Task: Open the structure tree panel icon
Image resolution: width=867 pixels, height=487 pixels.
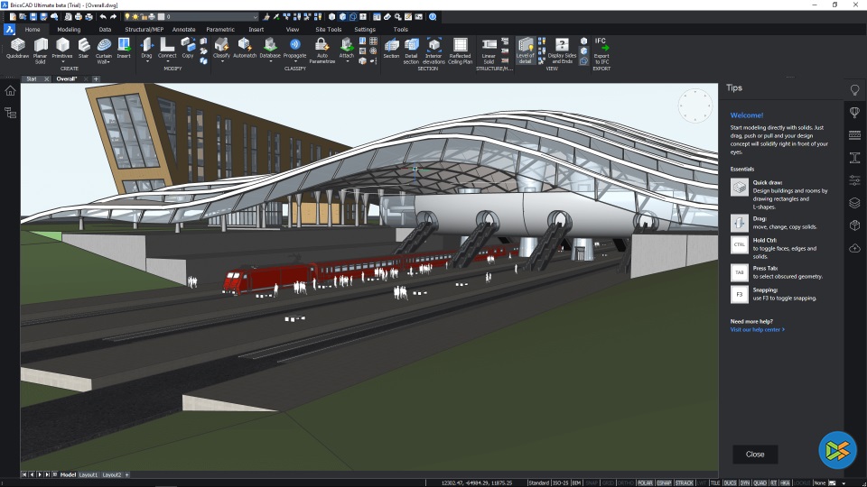Action: pyautogui.click(x=10, y=113)
